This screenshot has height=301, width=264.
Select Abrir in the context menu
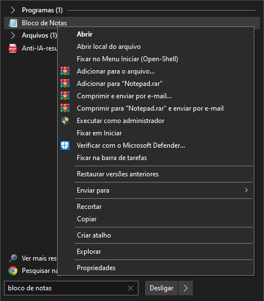156,34
